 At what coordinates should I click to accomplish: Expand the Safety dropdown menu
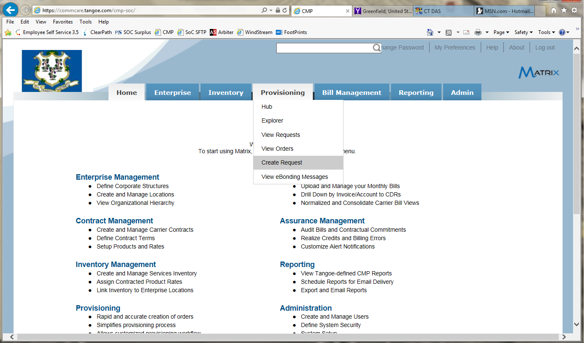523,32
